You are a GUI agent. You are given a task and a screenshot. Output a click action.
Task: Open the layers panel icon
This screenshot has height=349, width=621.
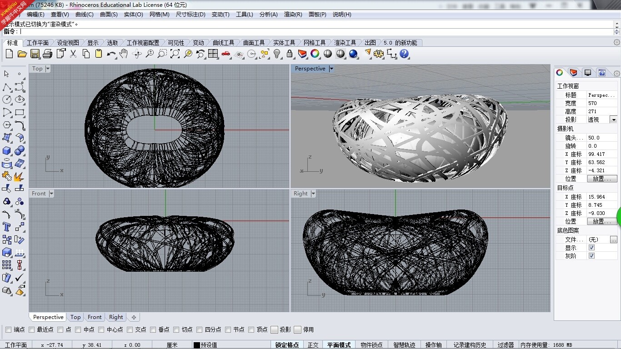tap(574, 73)
